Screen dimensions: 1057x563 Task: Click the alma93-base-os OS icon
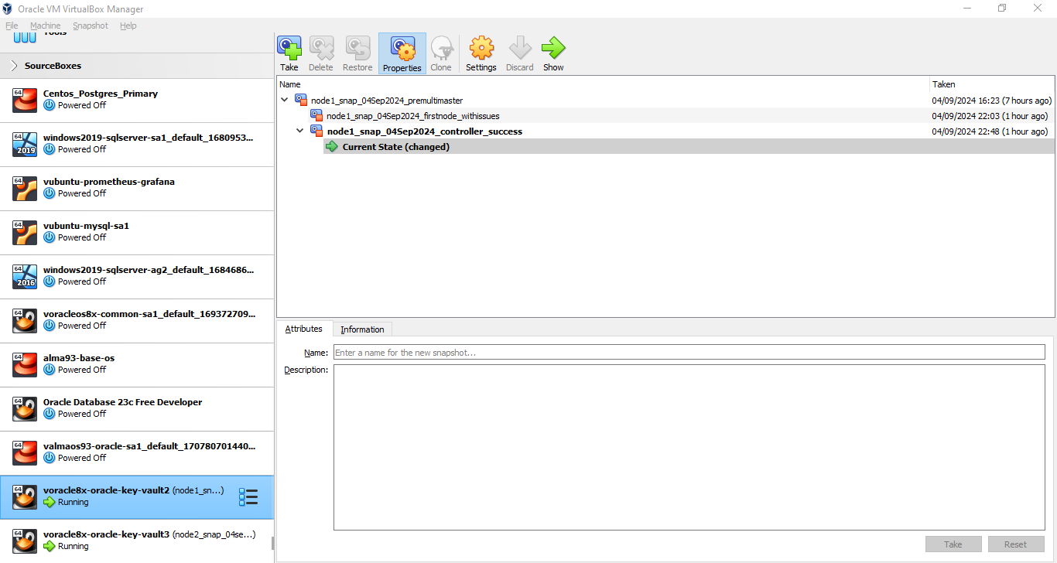point(25,364)
